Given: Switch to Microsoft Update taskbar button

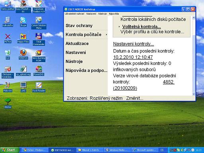Looking at the screenshot, I should (145, 150).
